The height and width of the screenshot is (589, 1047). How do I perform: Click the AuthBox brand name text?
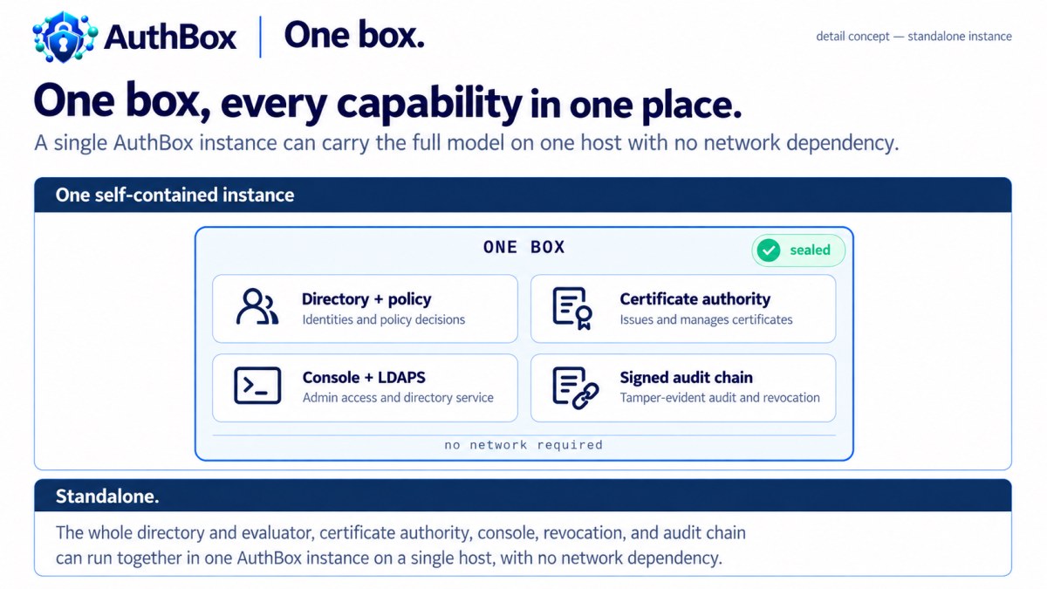(x=170, y=38)
